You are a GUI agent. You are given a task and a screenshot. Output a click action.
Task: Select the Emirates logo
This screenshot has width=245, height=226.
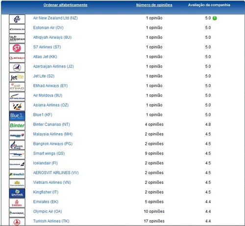pos(17,203)
